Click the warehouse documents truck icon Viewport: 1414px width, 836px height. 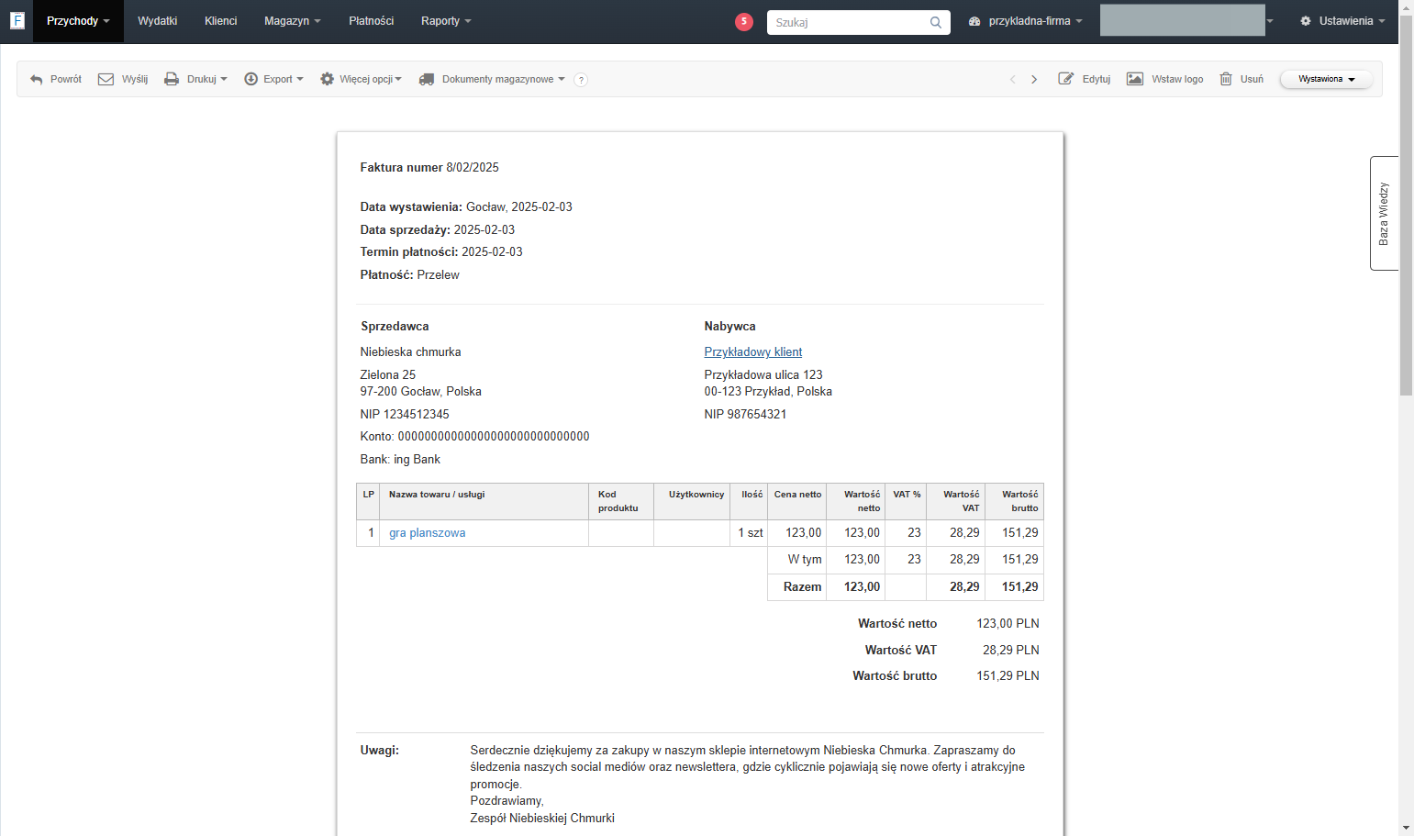point(427,79)
